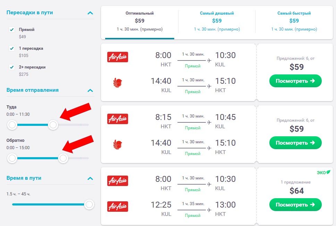Click the airplane icon on the 8:15 route line

(x=209, y=122)
